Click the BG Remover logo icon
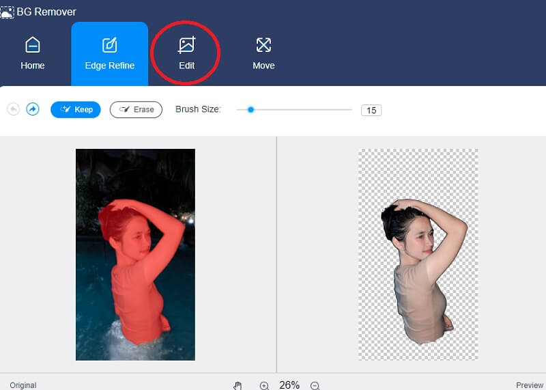Screen dimensions: 546x390 [x=7, y=12]
